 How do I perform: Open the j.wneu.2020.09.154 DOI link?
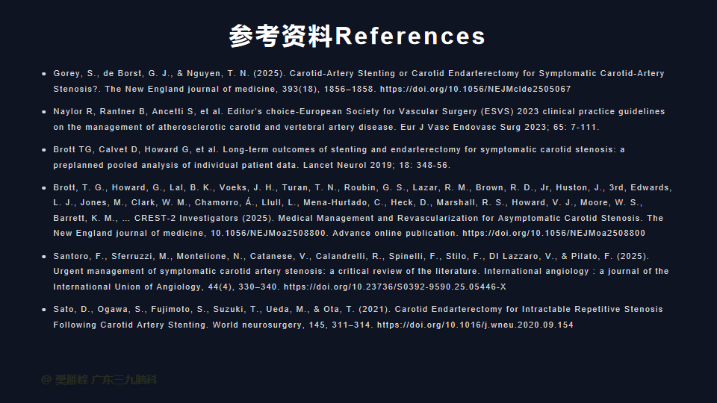pyautogui.click(x=475, y=325)
